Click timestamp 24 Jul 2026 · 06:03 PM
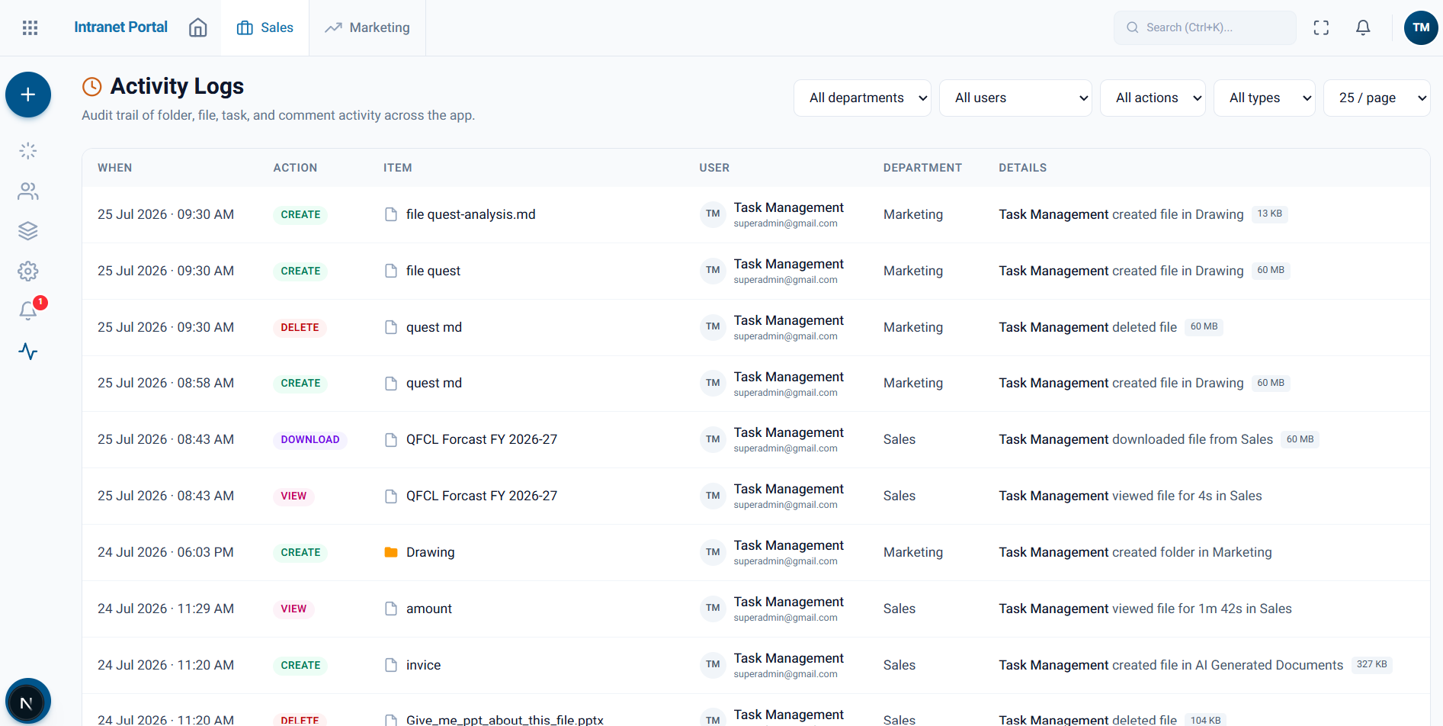The width and height of the screenshot is (1443, 726). (x=165, y=552)
